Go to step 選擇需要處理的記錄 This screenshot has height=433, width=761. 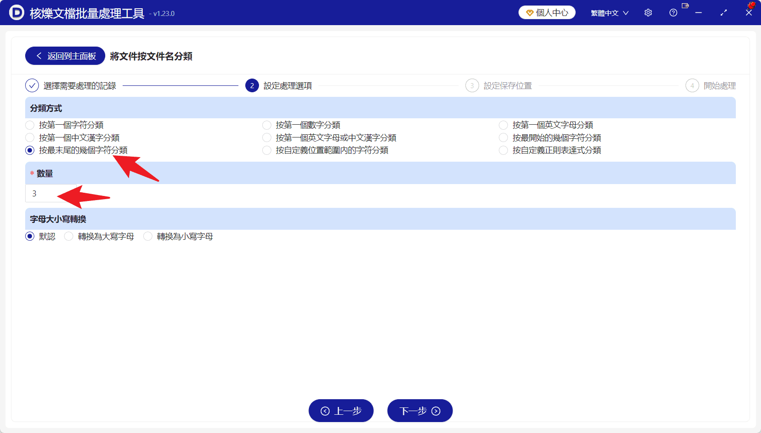pyautogui.click(x=80, y=86)
